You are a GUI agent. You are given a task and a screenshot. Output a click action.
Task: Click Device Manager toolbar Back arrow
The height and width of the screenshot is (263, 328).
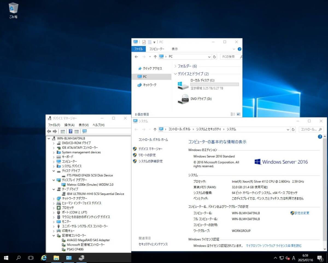click(49, 131)
